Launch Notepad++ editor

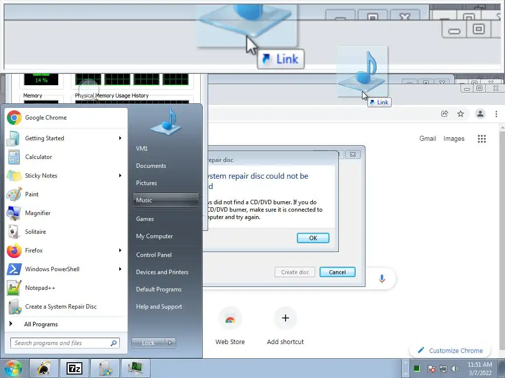click(x=67, y=287)
